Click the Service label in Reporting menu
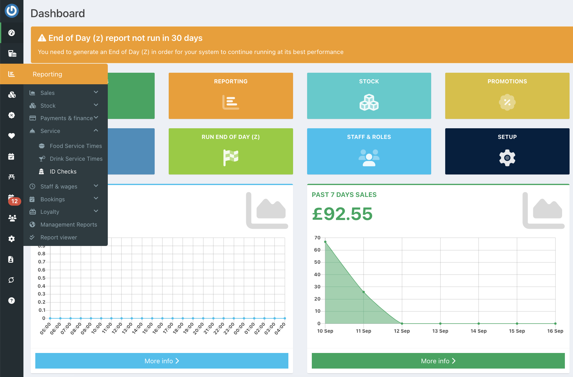The image size is (573, 377). pyautogui.click(x=50, y=131)
